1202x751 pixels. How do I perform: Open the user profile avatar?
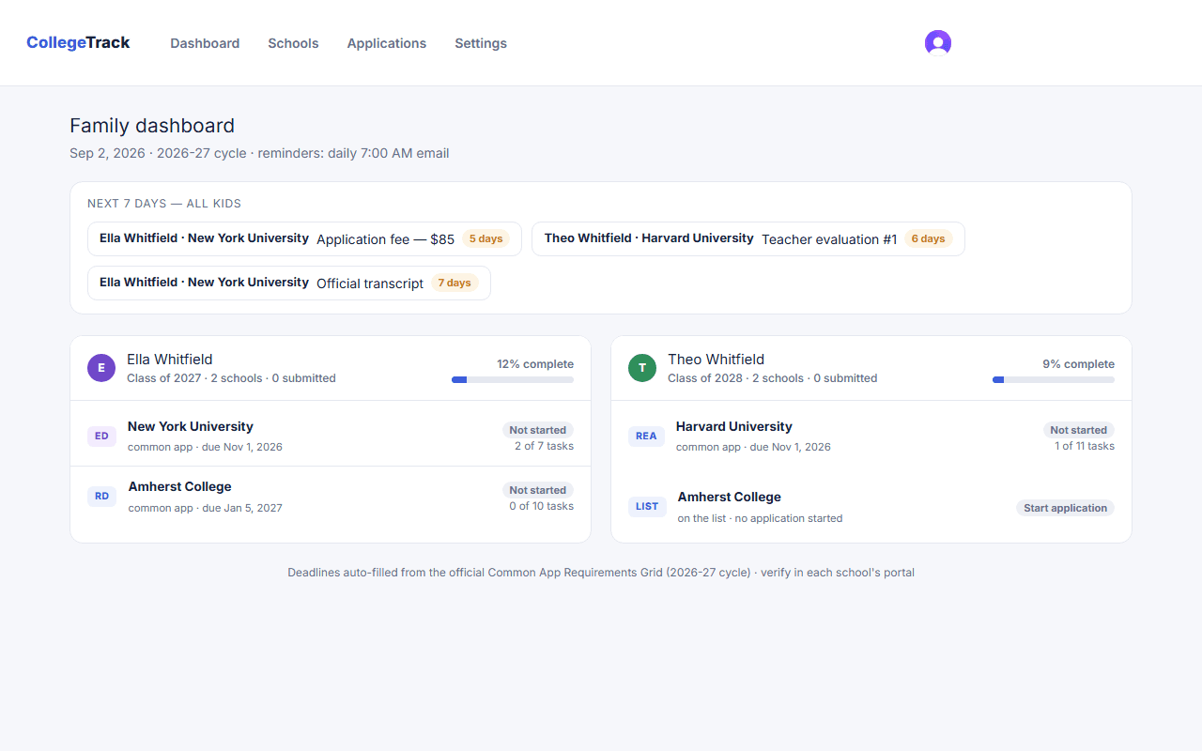coord(938,43)
